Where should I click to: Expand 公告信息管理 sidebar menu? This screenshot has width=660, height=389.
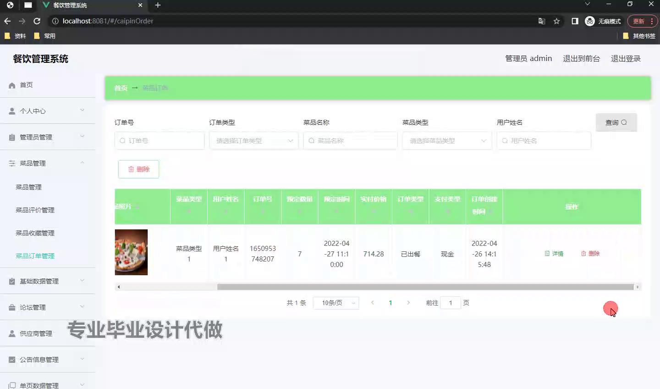click(x=48, y=360)
